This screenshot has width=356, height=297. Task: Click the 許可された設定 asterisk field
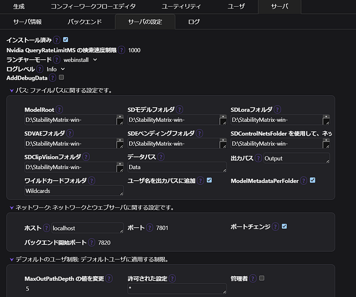click(177, 288)
